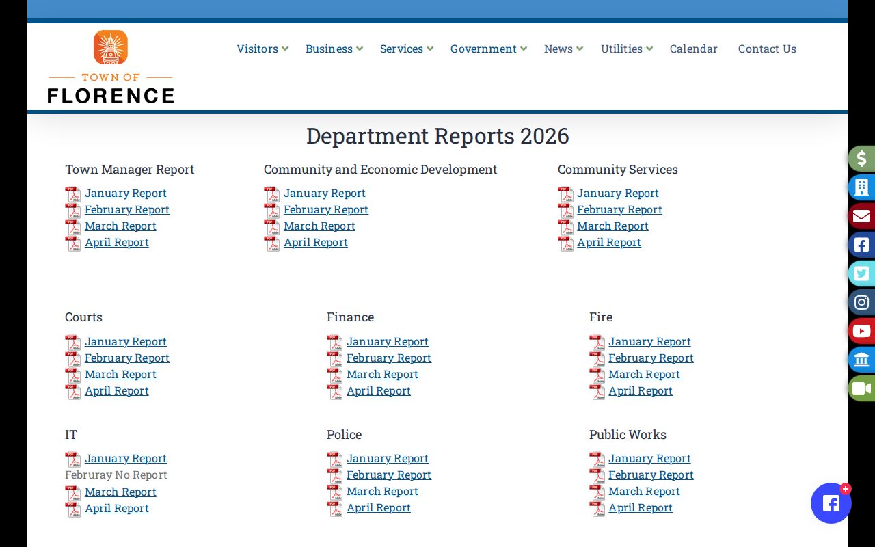Open the Contact Us page
The image size is (875, 547).
coord(767,49)
